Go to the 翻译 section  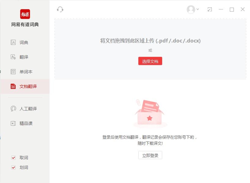25,57
